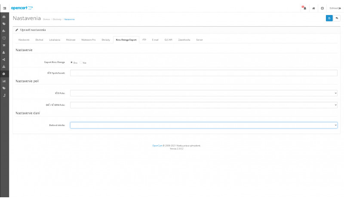The width and height of the screenshot is (344, 202).
Task: Switch to the Obchod tab
Action: pyautogui.click(x=39, y=40)
